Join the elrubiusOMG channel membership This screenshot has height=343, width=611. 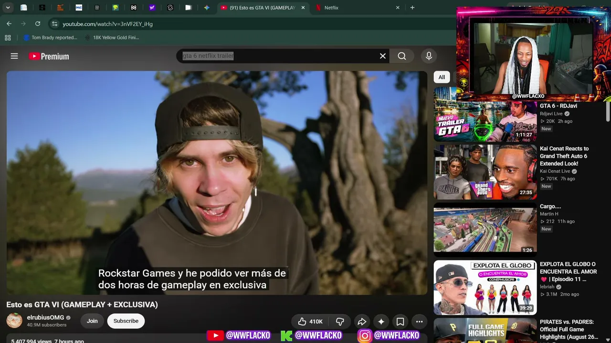tap(92, 321)
